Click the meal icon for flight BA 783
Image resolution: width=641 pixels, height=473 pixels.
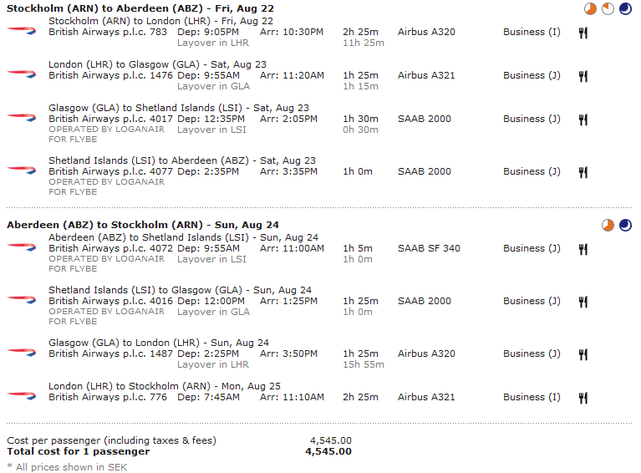[583, 33]
